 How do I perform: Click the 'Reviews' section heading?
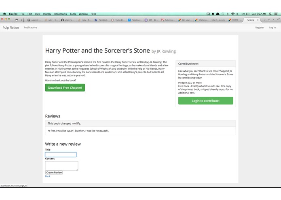click(53, 116)
